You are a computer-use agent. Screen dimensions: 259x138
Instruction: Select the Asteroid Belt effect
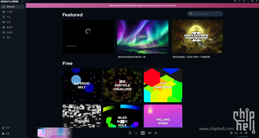pos(82,85)
